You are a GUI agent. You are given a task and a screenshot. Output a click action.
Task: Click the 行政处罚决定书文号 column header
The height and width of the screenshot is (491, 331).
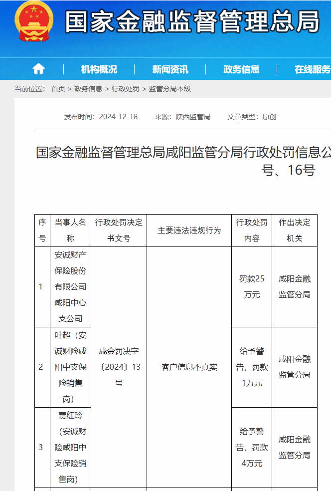point(119,231)
